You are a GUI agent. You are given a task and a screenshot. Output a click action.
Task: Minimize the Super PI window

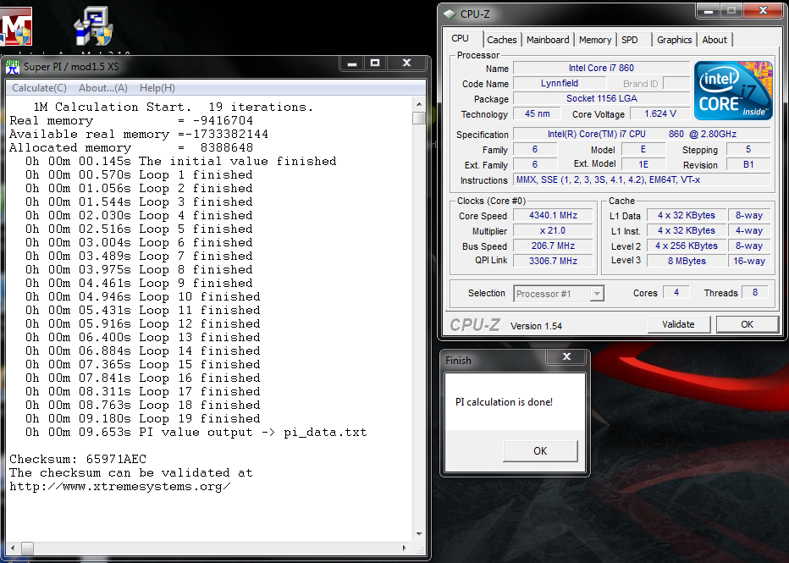(351, 63)
